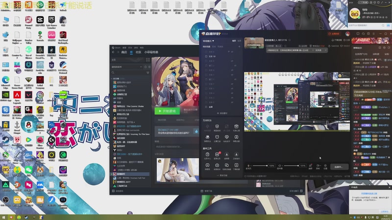Open the 场景切换器 tool
The image size is (392, 220).
pos(226,167)
